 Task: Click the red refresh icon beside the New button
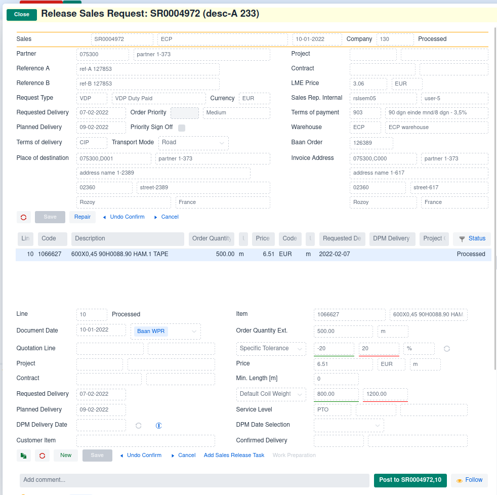(x=42, y=456)
